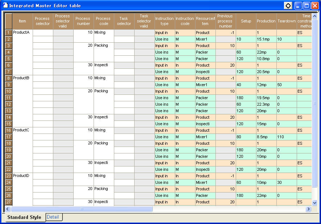
Task: Click the Task selector column header
Action: point(124,21)
